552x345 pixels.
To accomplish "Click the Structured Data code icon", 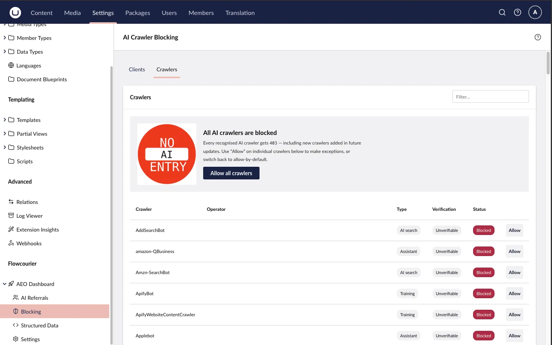I will coord(16,325).
